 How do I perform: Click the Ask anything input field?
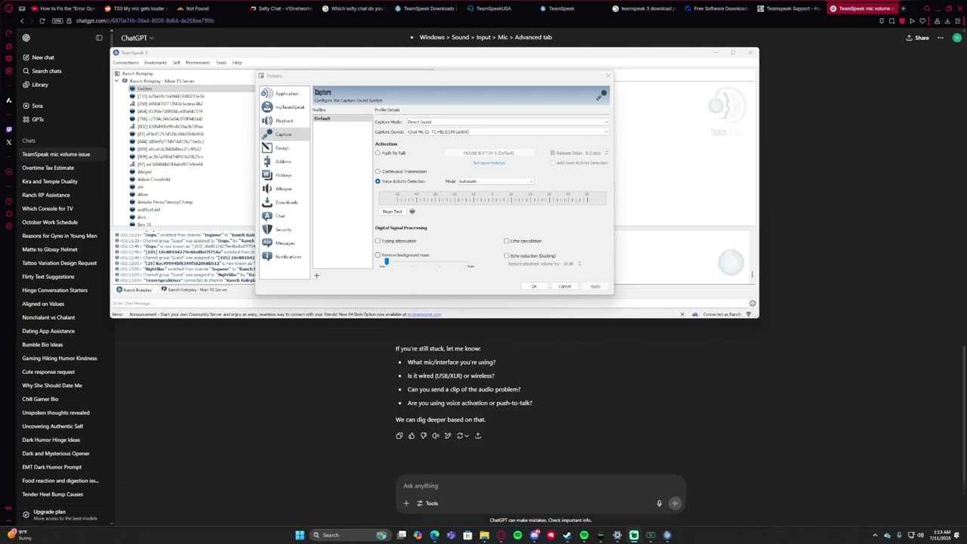(x=540, y=486)
